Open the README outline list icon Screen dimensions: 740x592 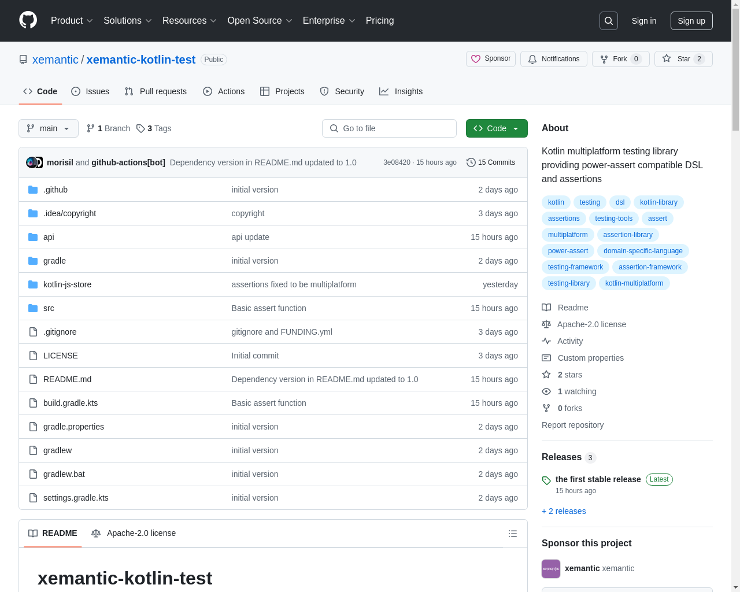click(513, 534)
